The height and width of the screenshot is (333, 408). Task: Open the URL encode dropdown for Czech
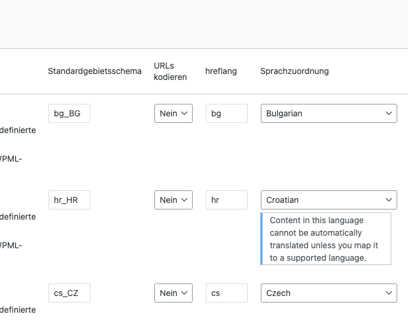click(173, 293)
